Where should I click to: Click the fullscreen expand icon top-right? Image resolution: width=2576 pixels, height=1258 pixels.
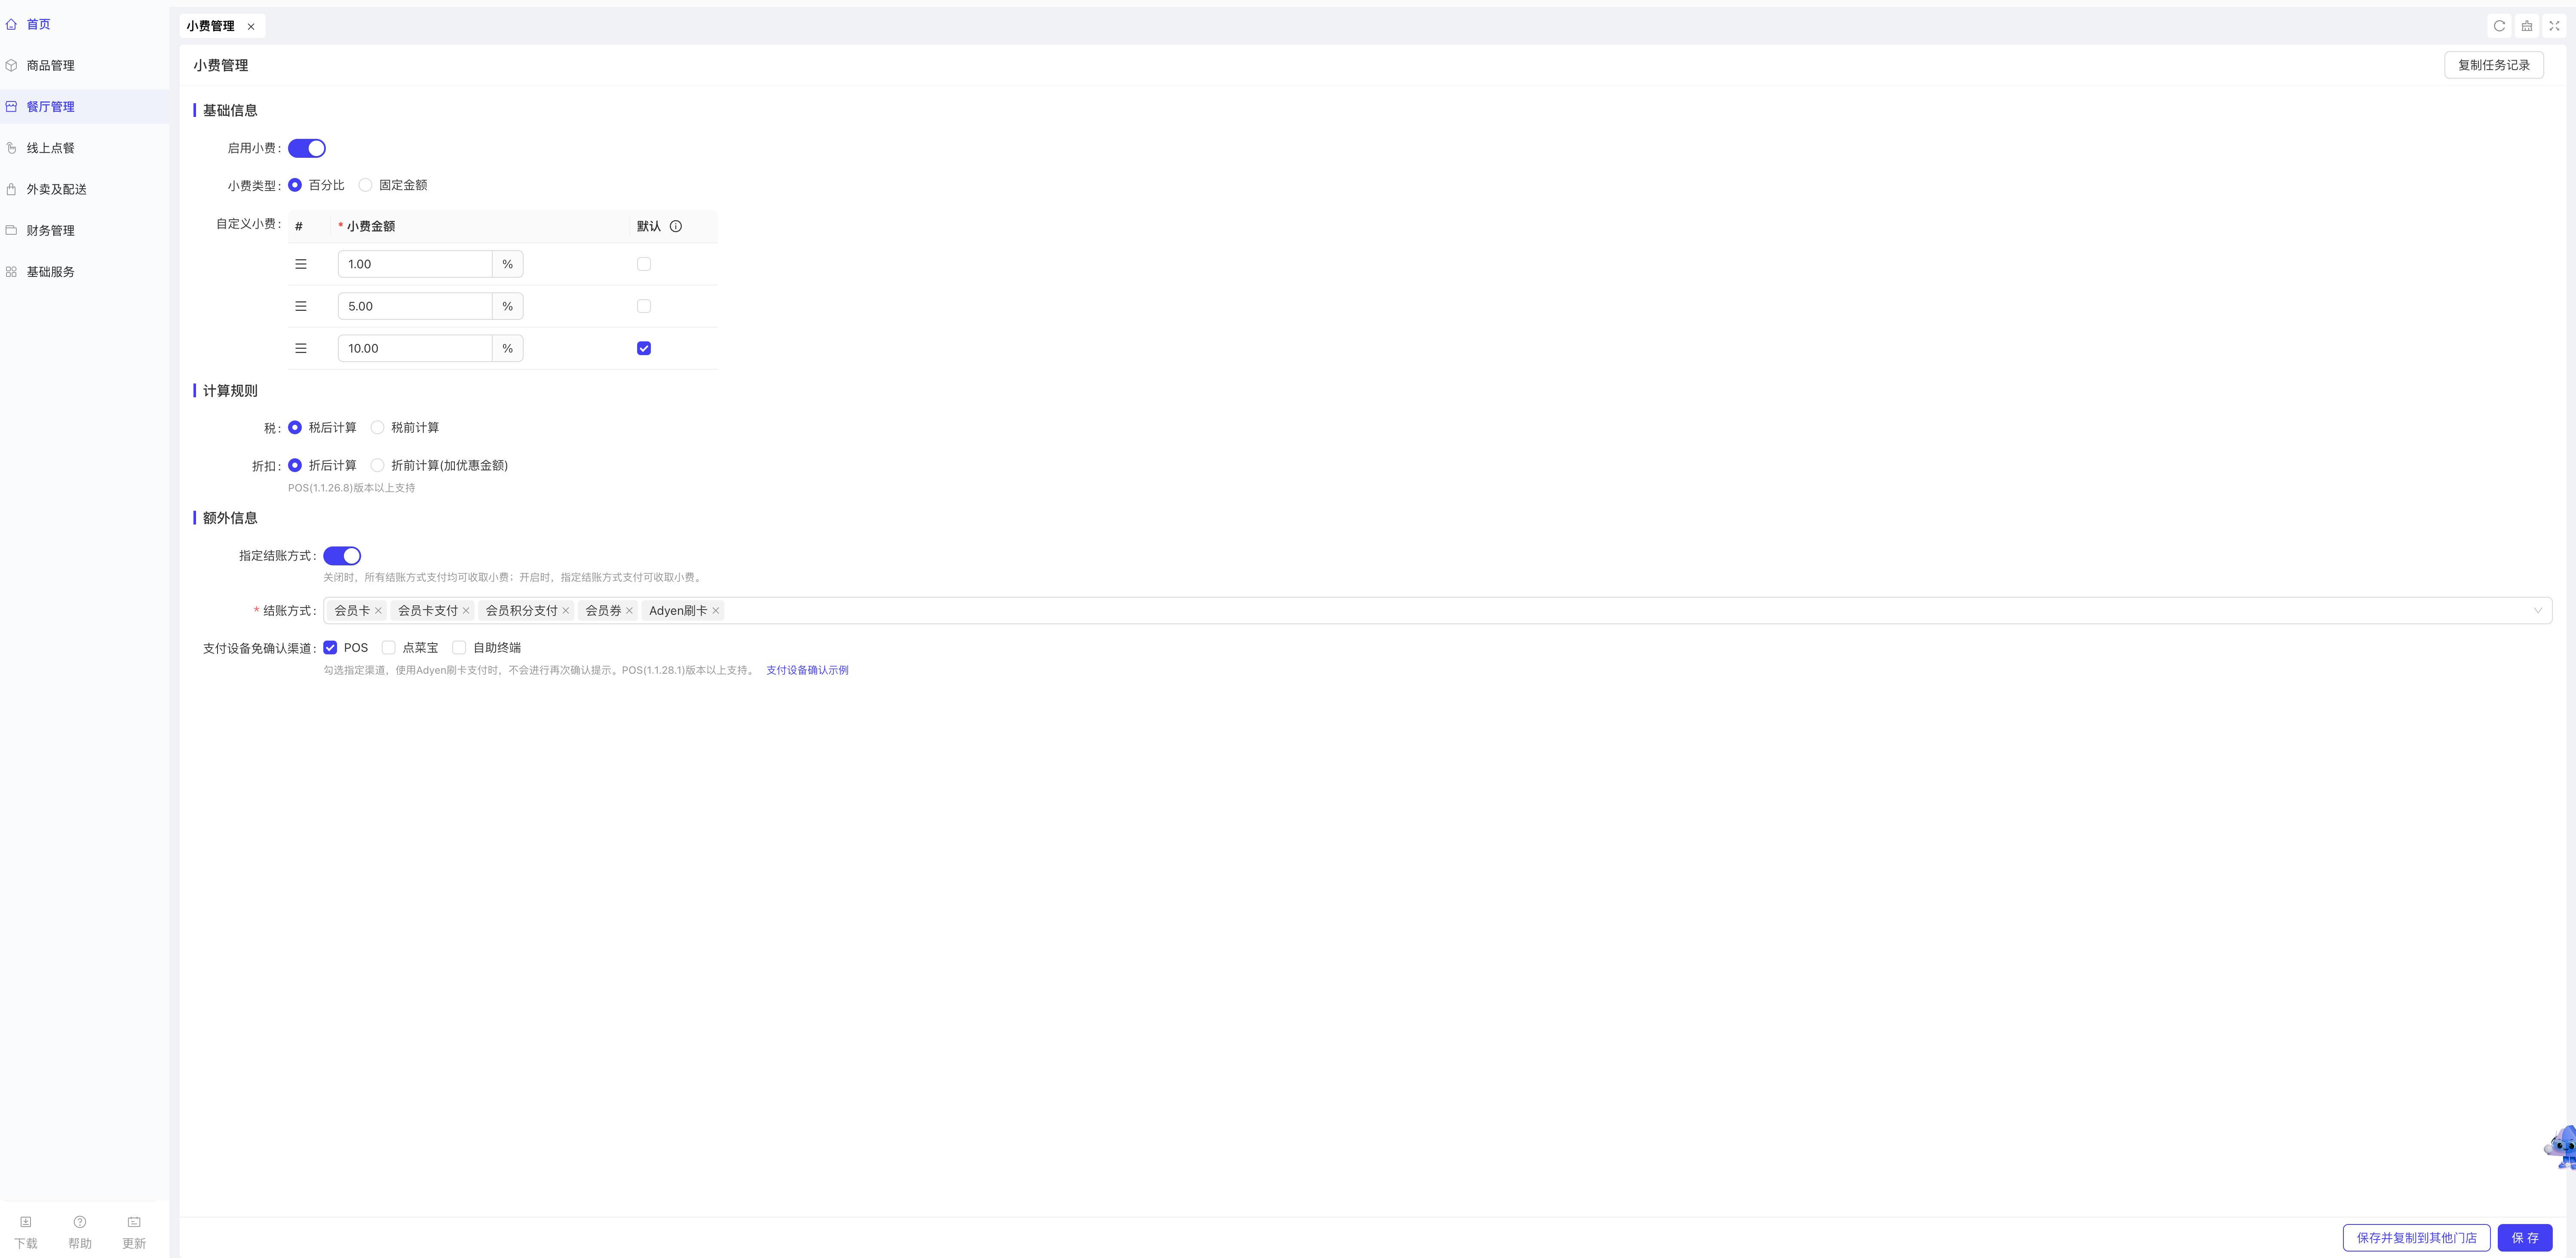pos(2554,26)
